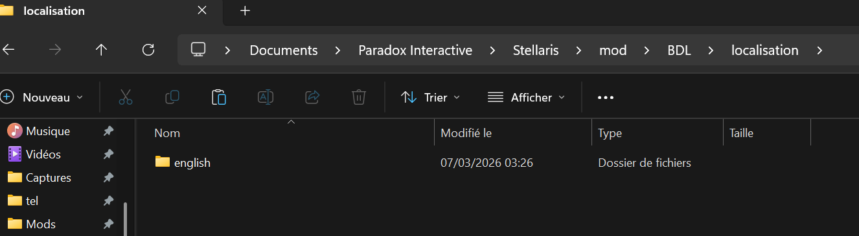
Task: Navigate back with the left arrow
Action: pos(8,50)
